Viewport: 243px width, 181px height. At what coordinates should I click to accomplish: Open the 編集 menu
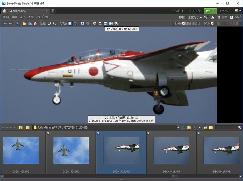(15, 17)
